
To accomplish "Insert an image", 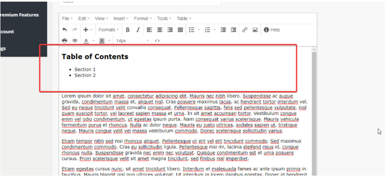I will [255, 30].
